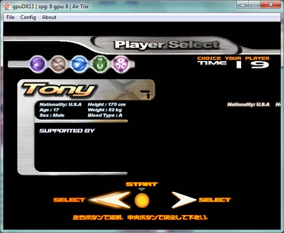Open the File menu
284x233 pixels.
[10, 17]
